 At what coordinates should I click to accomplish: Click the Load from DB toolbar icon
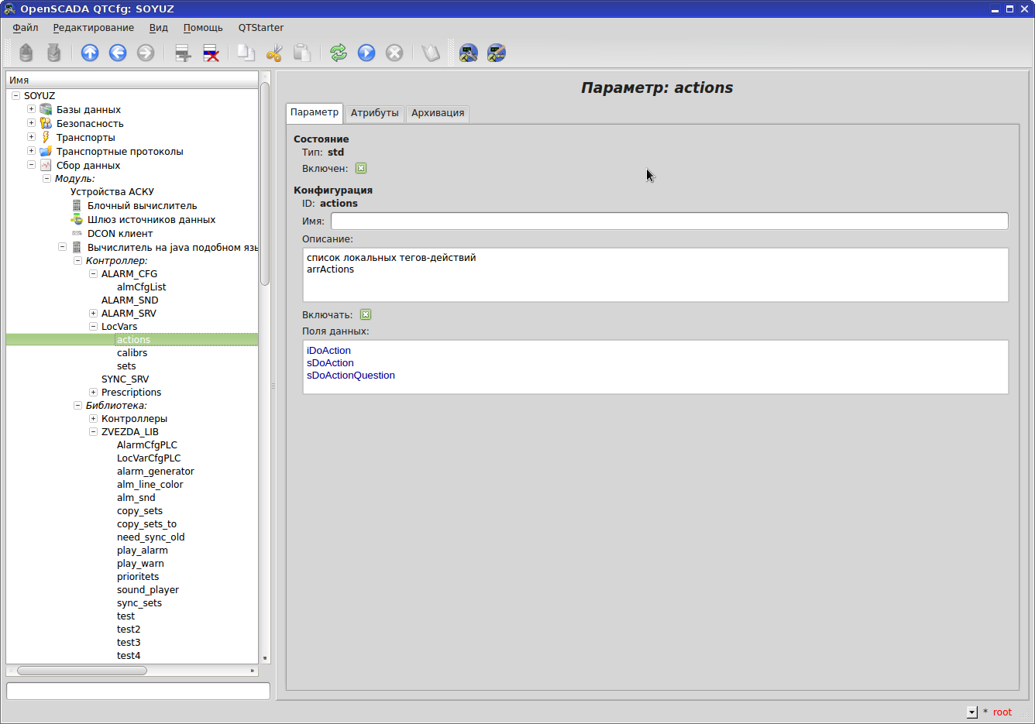point(26,53)
